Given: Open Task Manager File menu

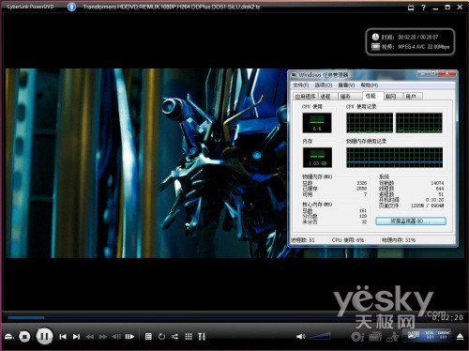Looking at the screenshot, I should (x=301, y=85).
